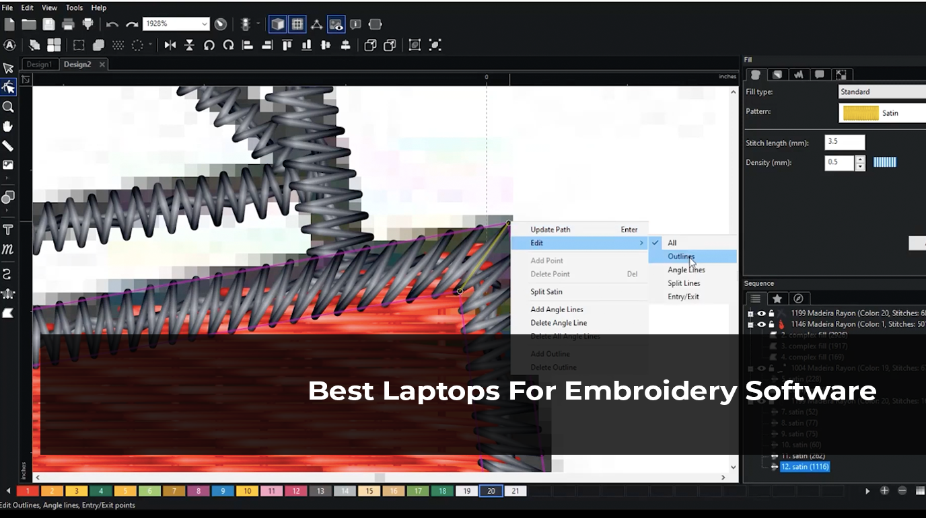Open the Sequence star tab
Image resolution: width=926 pixels, height=518 pixels.
point(777,299)
